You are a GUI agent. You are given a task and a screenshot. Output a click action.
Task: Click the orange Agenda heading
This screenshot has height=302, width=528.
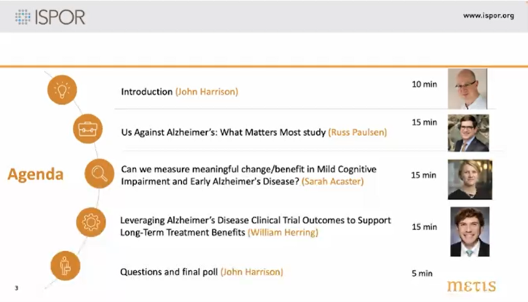coord(35,175)
